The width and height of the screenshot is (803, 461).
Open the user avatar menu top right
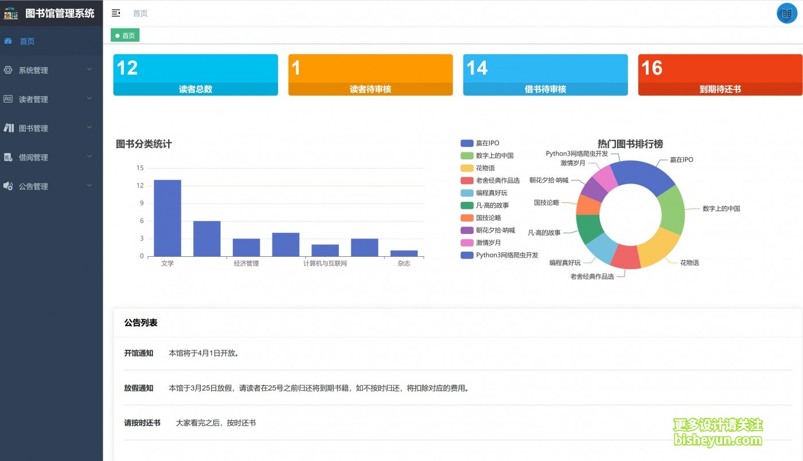click(786, 13)
